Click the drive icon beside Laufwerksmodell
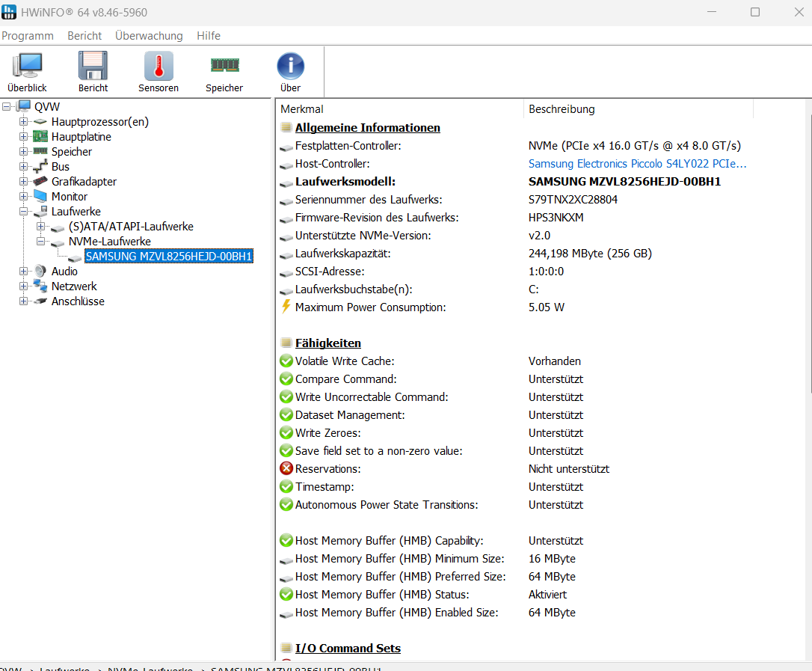 coord(286,183)
